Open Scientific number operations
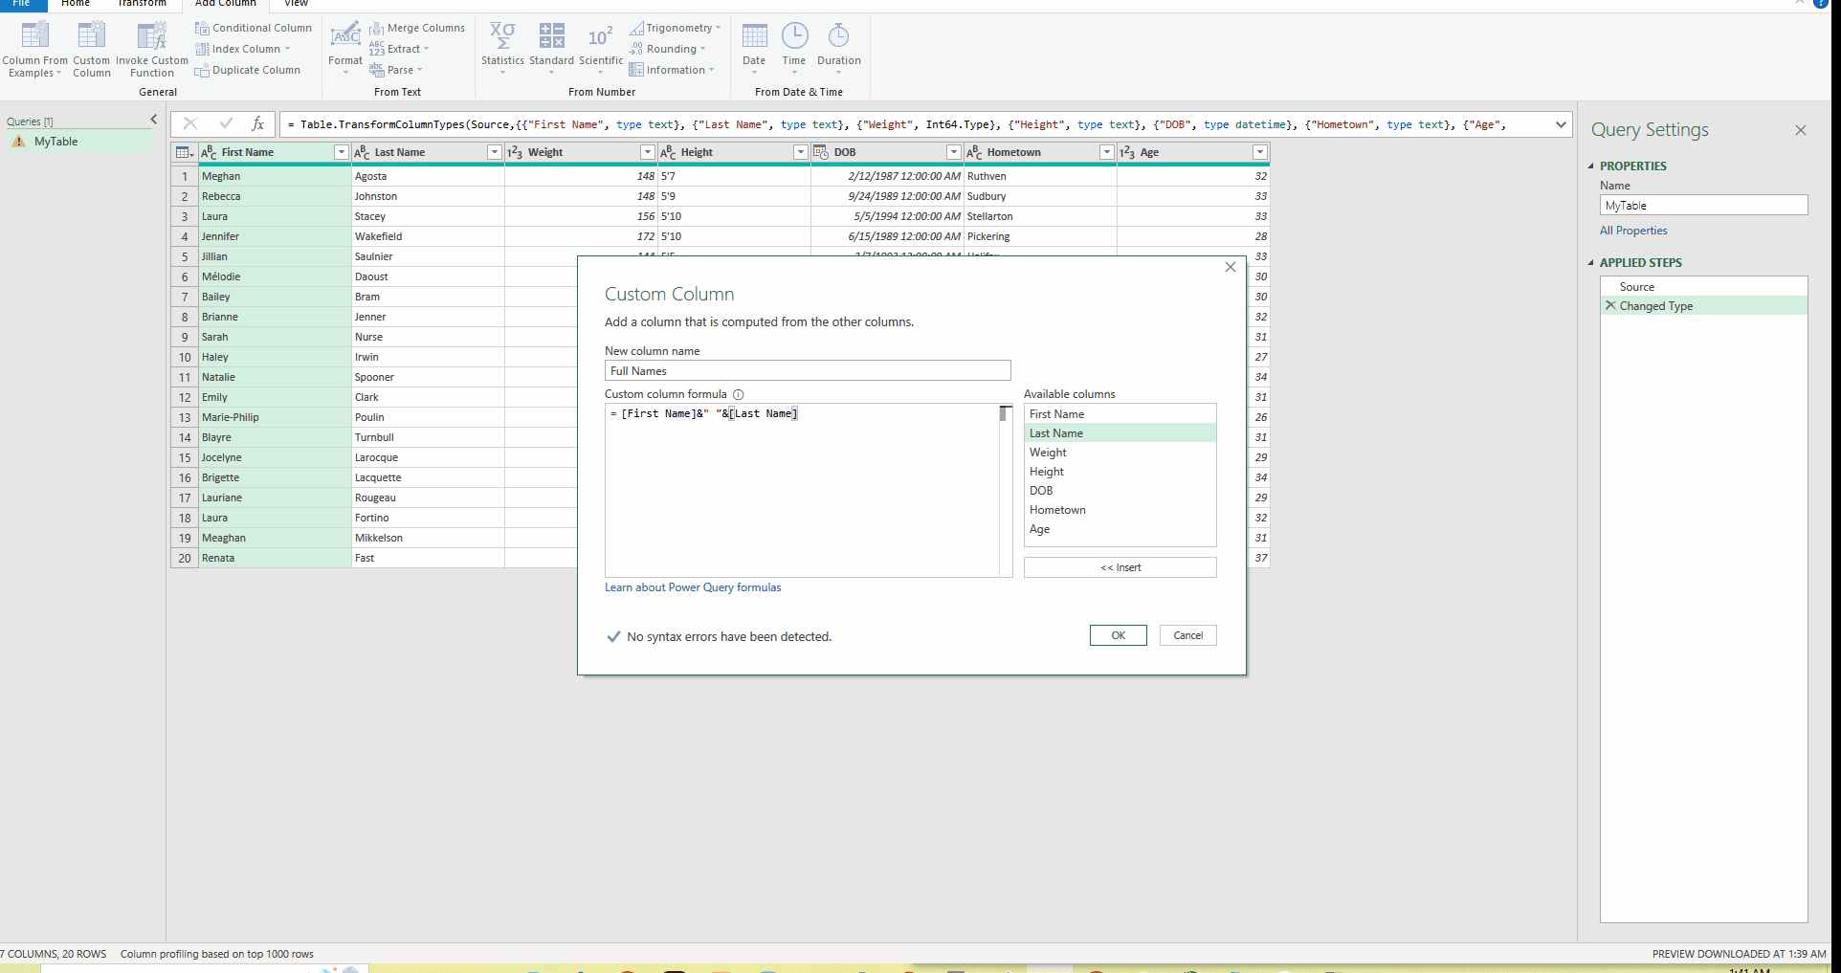 tap(601, 48)
